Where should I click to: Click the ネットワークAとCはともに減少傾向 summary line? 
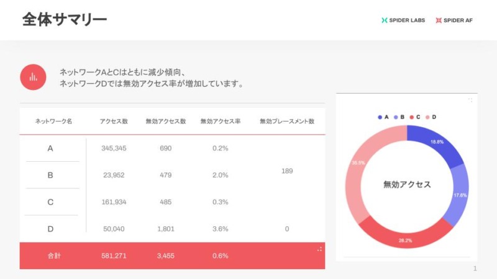tap(122, 73)
